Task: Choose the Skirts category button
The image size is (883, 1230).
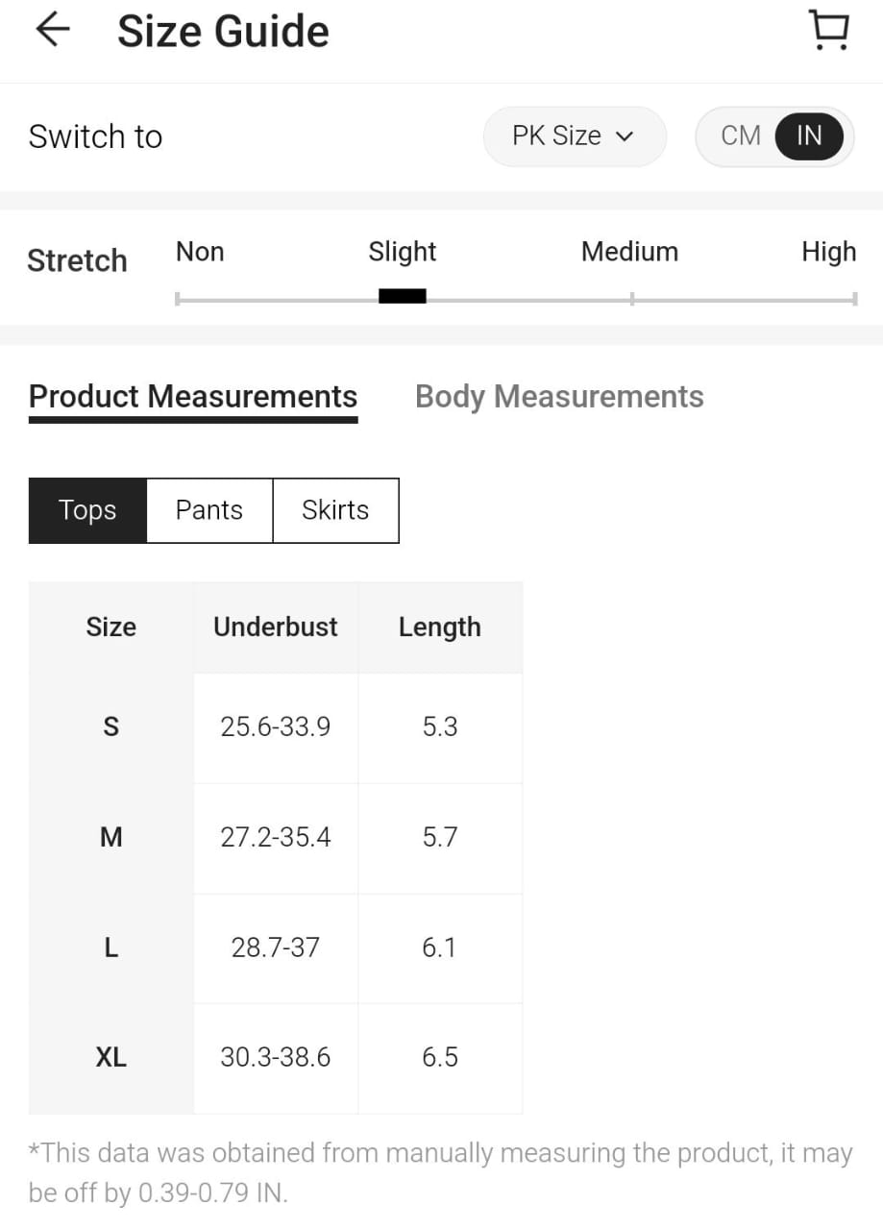Action: tap(335, 510)
